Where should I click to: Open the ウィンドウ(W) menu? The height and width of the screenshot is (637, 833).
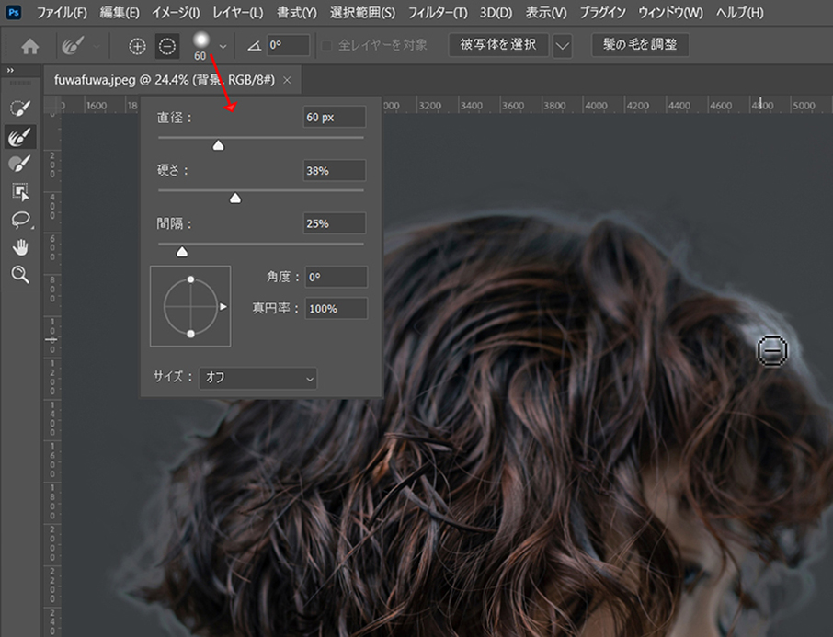click(670, 12)
